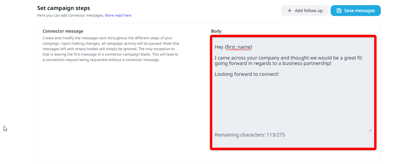
Task: Click the text area resize handle corner
Action: 370,130
